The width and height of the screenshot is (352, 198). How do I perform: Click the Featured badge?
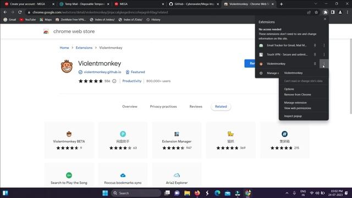pyautogui.click(x=135, y=72)
